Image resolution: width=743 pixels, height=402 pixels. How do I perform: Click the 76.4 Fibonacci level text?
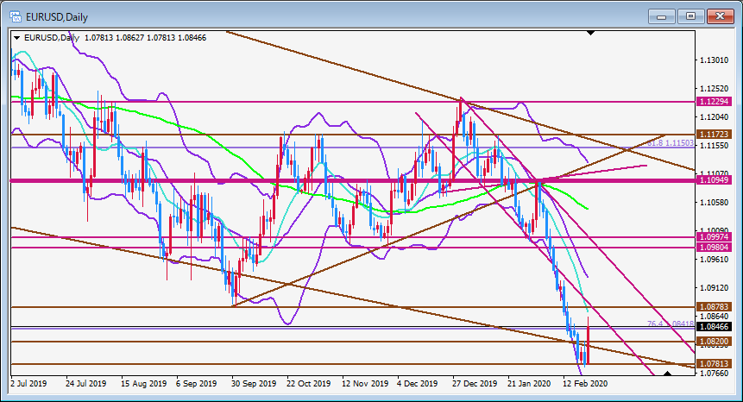click(x=671, y=323)
